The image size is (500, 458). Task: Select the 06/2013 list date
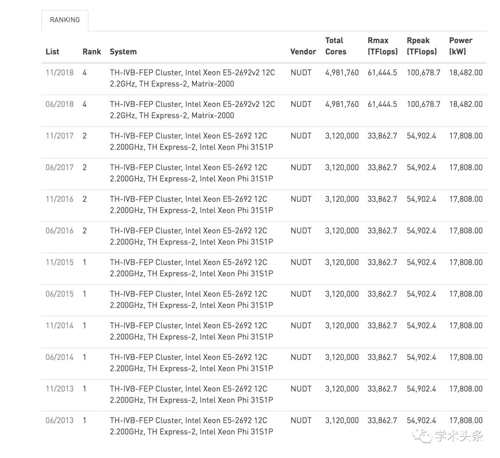click(60, 420)
